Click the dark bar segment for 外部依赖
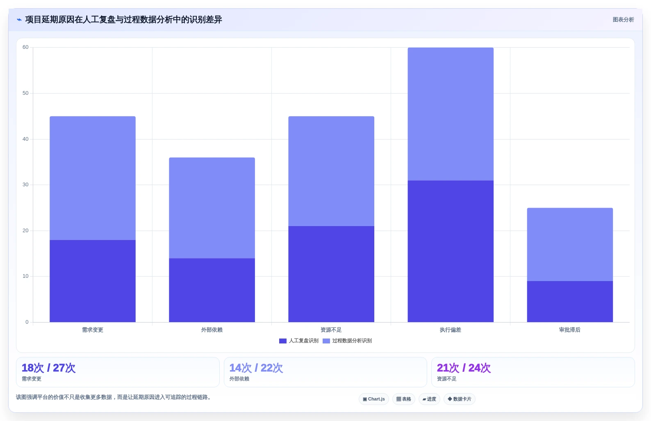This screenshot has width=651, height=421. coord(212,290)
